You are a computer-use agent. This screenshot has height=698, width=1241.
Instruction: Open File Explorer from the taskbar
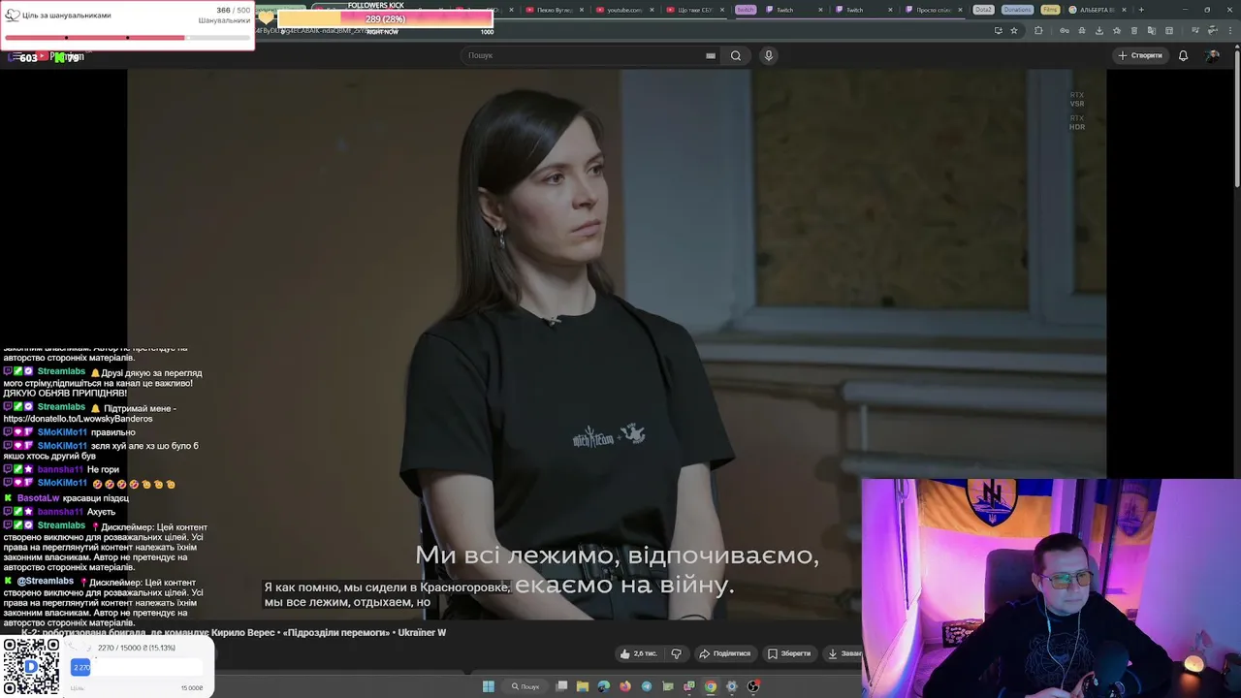coord(583,686)
